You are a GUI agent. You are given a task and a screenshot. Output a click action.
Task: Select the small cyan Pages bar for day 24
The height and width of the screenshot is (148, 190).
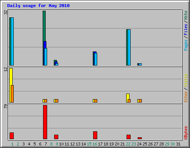140,64
